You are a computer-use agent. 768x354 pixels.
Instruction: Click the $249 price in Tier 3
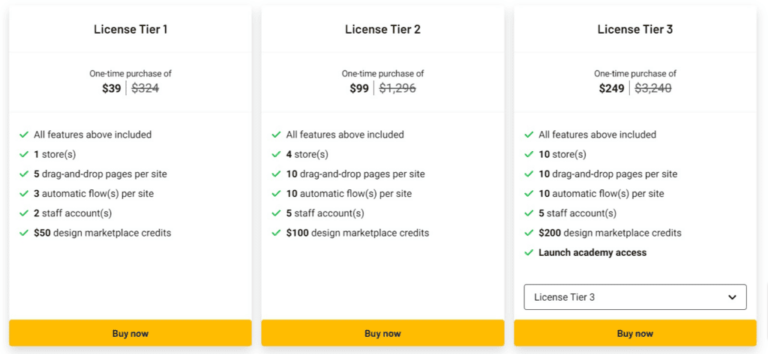612,88
